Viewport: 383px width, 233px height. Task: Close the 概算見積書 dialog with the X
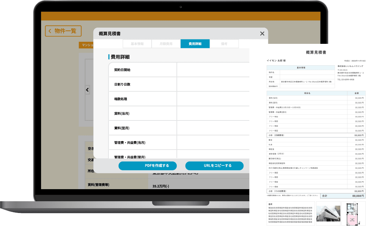click(x=262, y=33)
